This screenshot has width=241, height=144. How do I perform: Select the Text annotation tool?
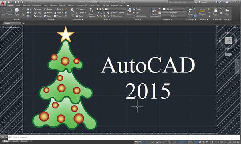(72, 12)
